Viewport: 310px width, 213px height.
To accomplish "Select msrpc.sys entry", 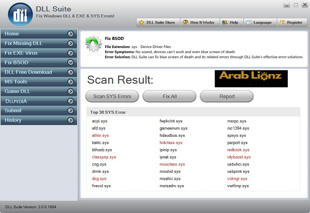I will pos(237,121).
